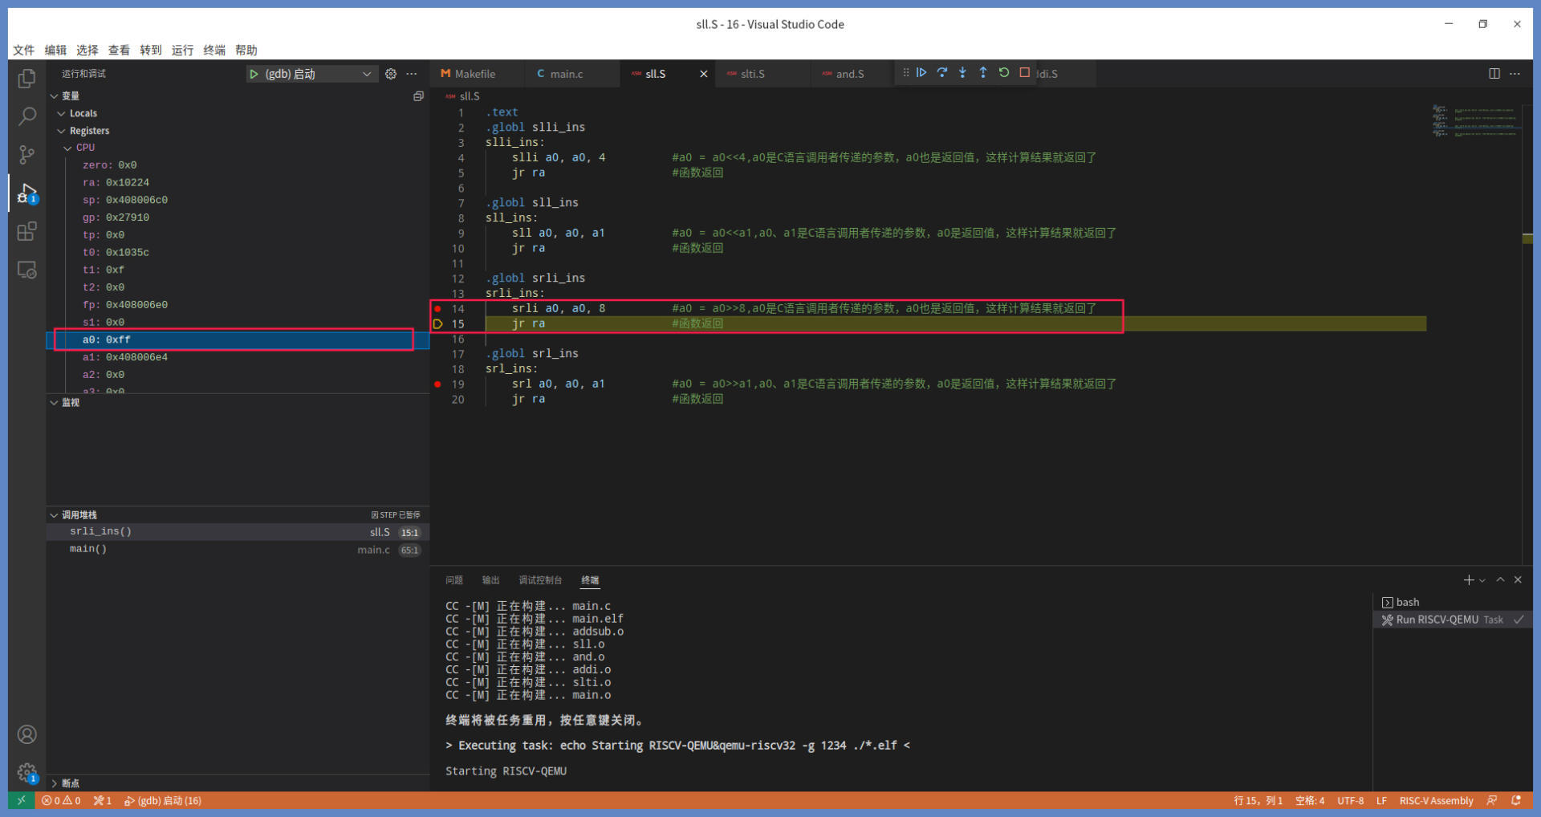The image size is (1541, 817).
Task: Click RISC-V Assembly language mode in status bar
Action: click(1436, 801)
